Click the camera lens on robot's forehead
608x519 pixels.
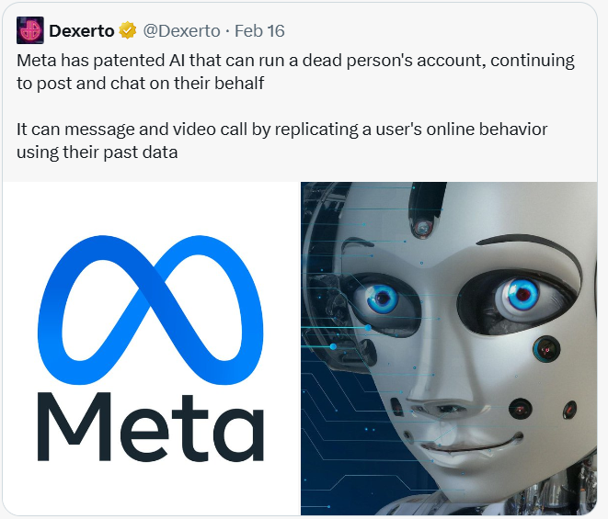point(422,227)
